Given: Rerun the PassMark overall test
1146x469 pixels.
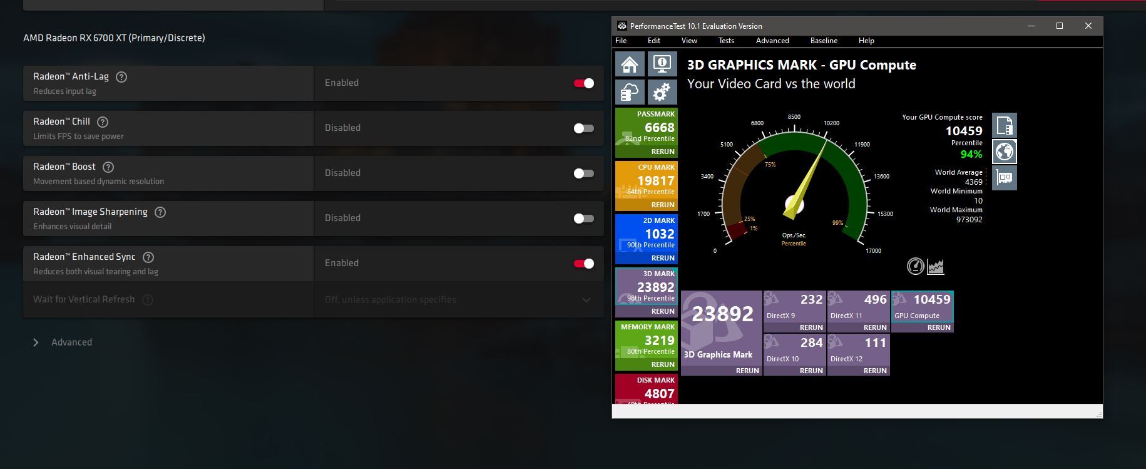Looking at the screenshot, I should 663,152.
